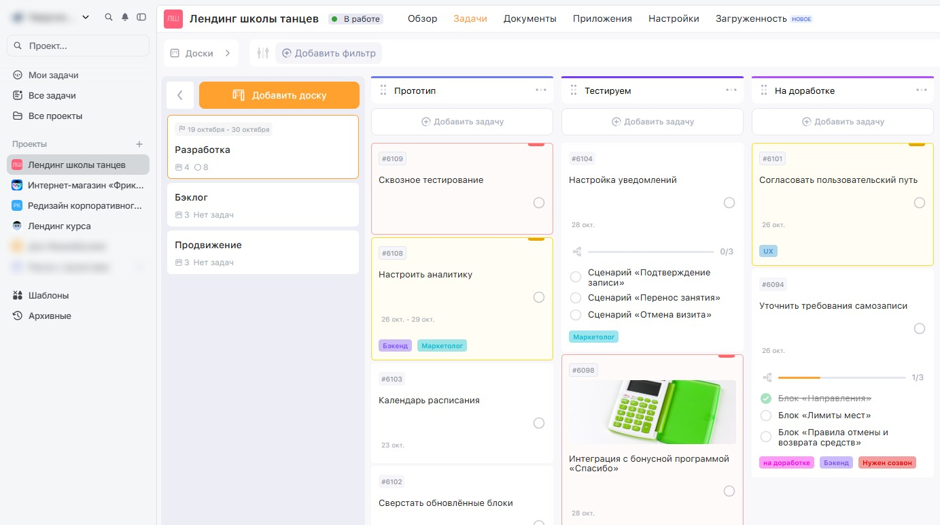Image resolution: width=940 pixels, height=525 pixels.
Task: Add a new project with plus icon
Action: [139, 144]
